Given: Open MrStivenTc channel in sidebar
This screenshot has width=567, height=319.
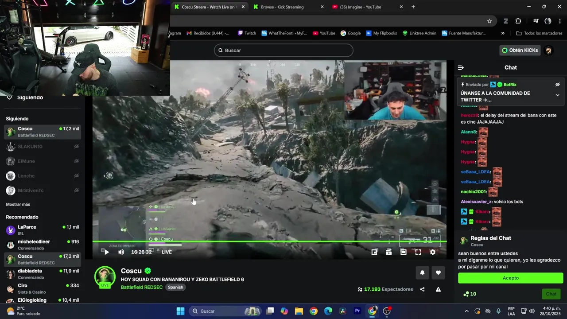Looking at the screenshot, I should click(43, 191).
